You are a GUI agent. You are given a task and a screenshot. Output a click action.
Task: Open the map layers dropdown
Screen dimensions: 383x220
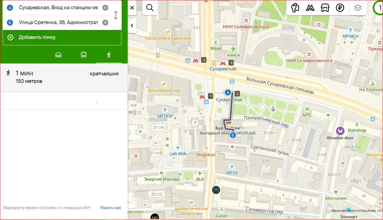tap(358, 8)
